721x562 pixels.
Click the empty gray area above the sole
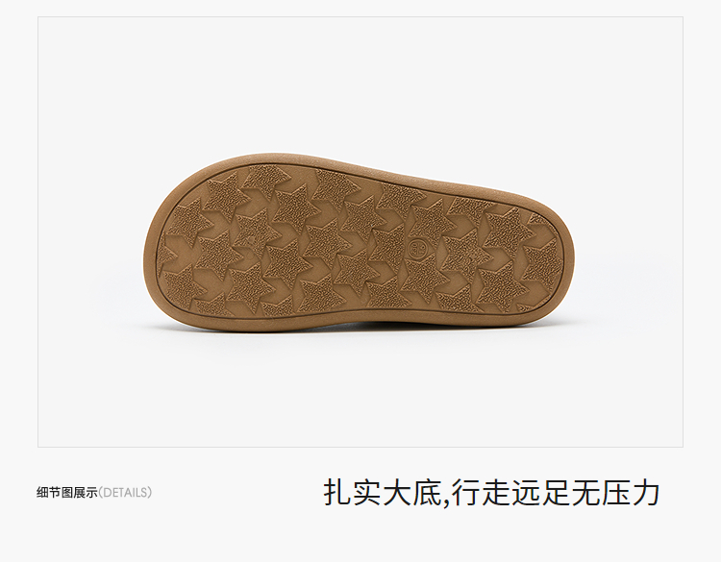tap(360, 85)
